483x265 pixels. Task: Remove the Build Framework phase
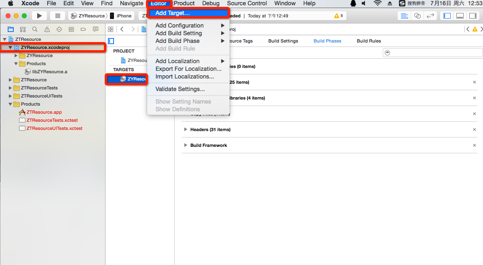click(475, 145)
